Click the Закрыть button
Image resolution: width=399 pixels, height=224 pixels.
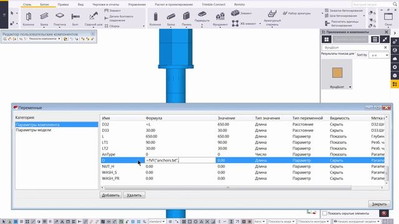(x=379, y=204)
